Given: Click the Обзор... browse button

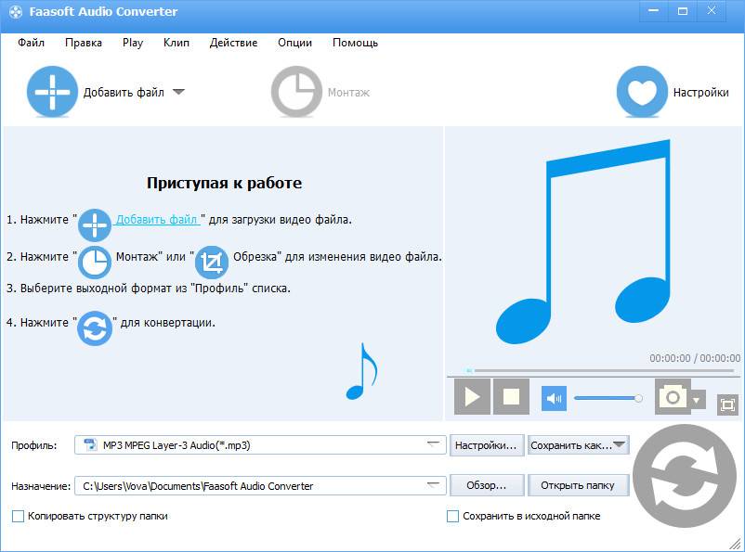Looking at the screenshot, I should 487,485.
